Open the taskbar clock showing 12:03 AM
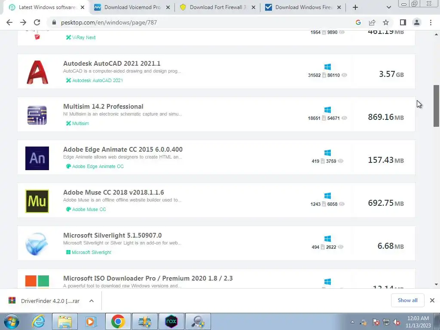Image resolution: width=440 pixels, height=330 pixels. pos(418,322)
